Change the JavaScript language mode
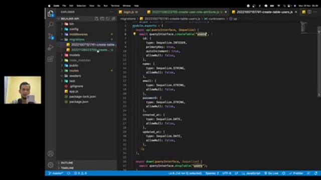Image resolution: width=321 pixels, height=180 pixels. (253, 173)
